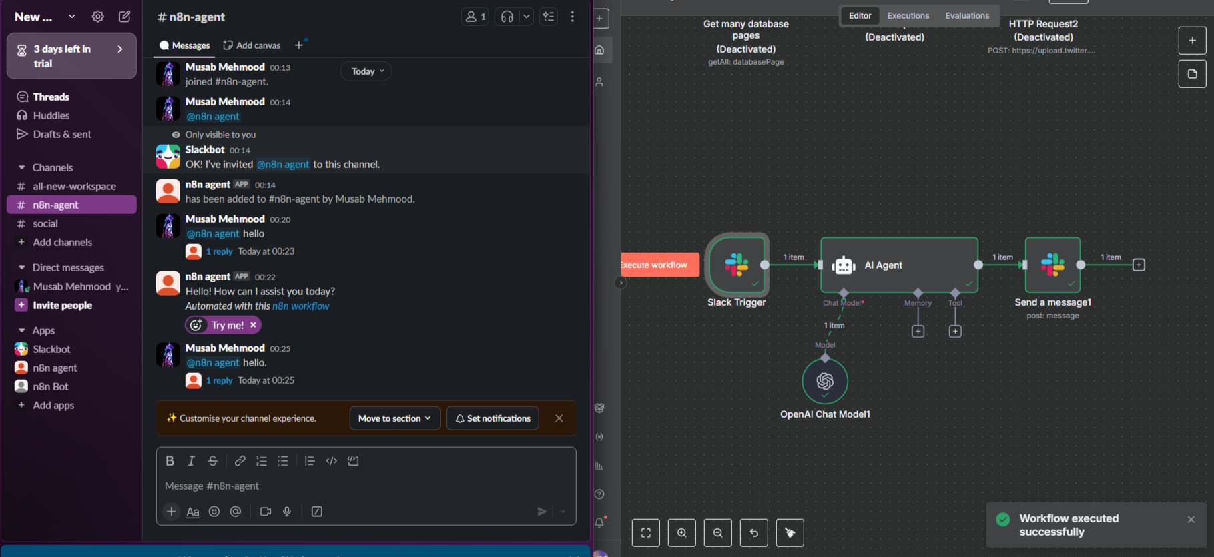The height and width of the screenshot is (557, 1214).
Task: Switch to the Executions tab
Action: (x=908, y=15)
